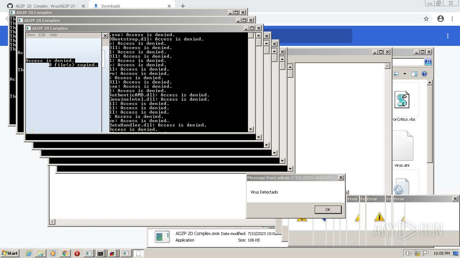Open the Windows Start menu

click(x=10, y=253)
